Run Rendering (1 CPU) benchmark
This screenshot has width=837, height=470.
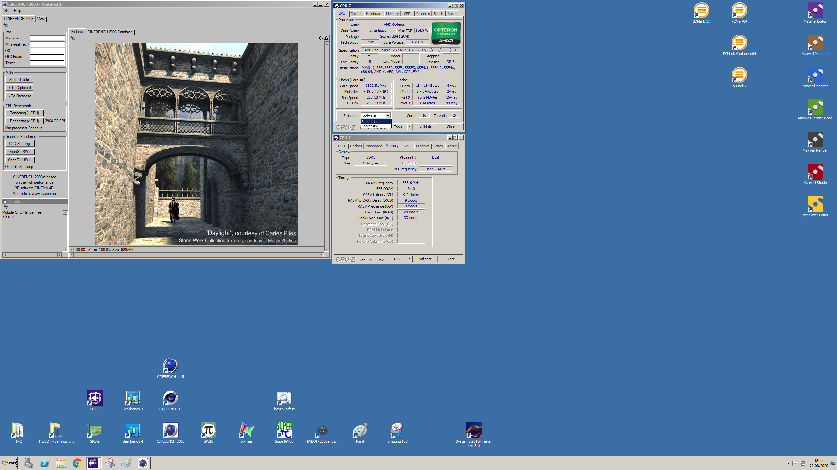25,113
